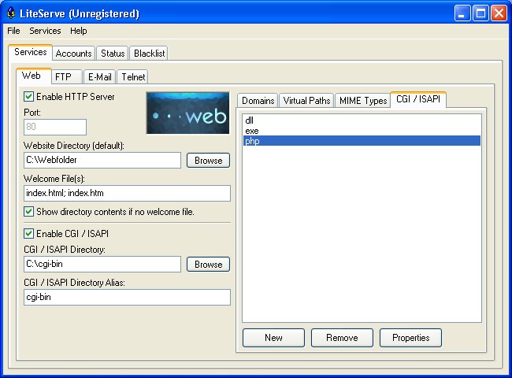This screenshot has width=512, height=378.
Task: Open the Services menu
Action: pyautogui.click(x=45, y=31)
